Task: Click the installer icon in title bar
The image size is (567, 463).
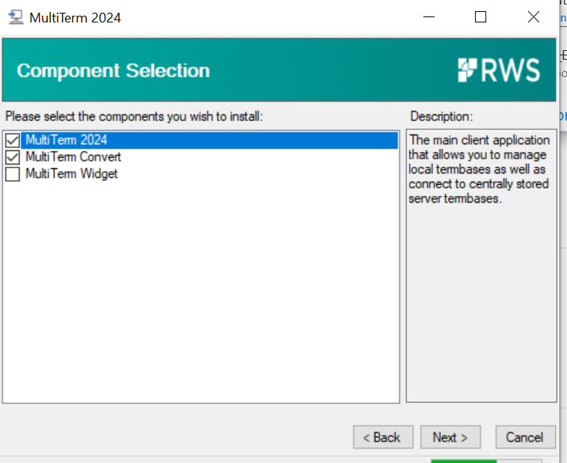Action: 16,17
